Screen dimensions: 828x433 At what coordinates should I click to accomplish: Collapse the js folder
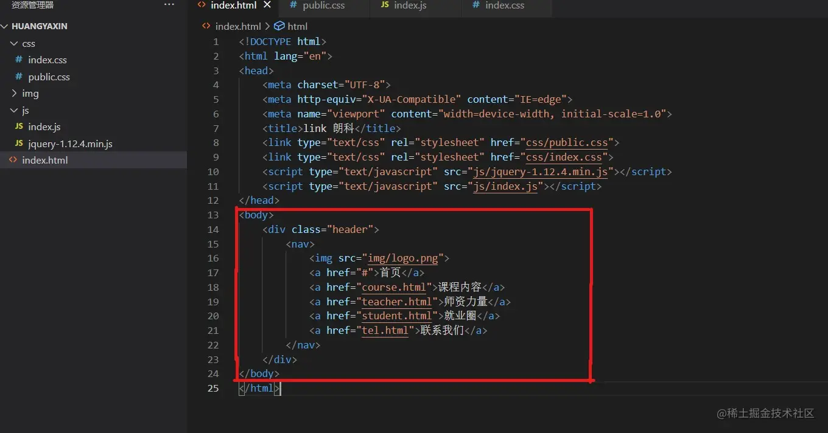15,110
